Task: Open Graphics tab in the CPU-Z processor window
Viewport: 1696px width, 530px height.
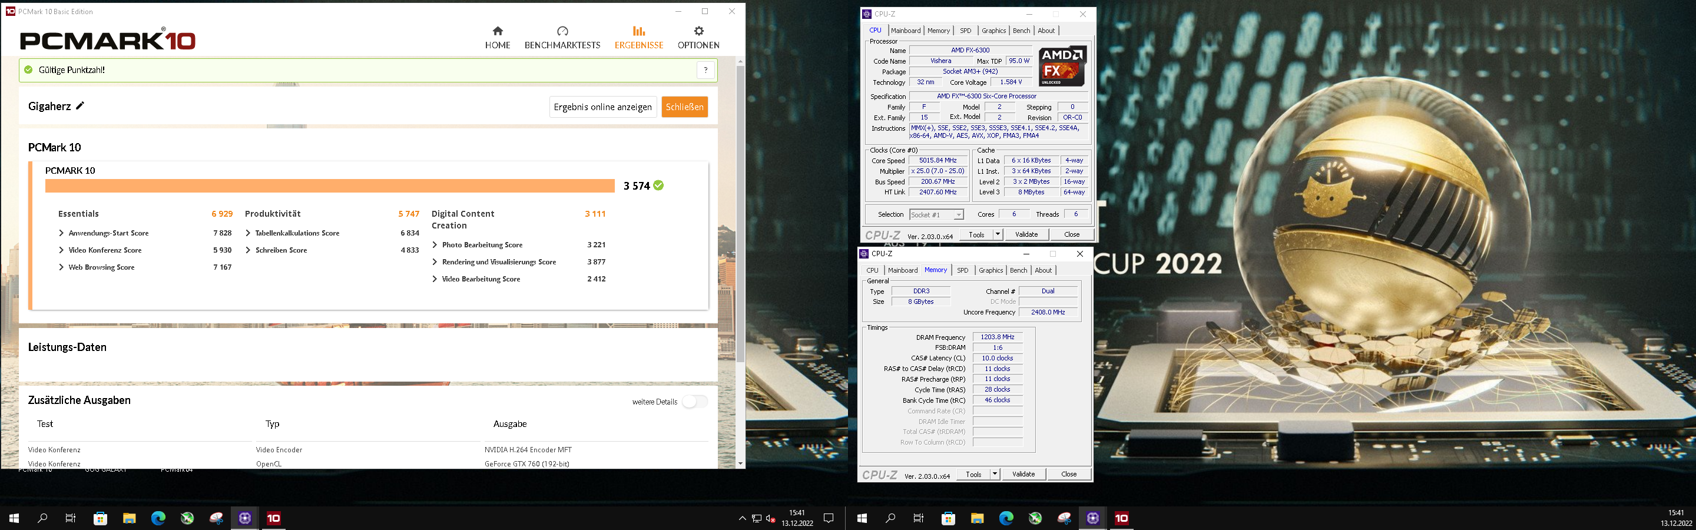Action: click(x=993, y=30)
